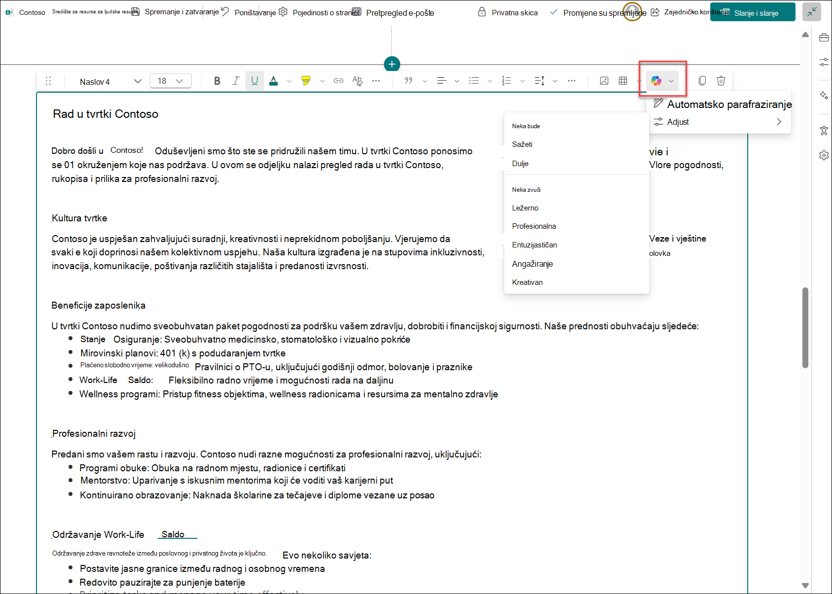Viewport: 832px width, 594px height.
Task: Click Zajedničko korištenje
Action: click(690, 12)
